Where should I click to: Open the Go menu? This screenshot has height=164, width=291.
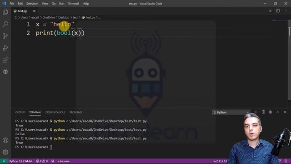tap(54, 4)
